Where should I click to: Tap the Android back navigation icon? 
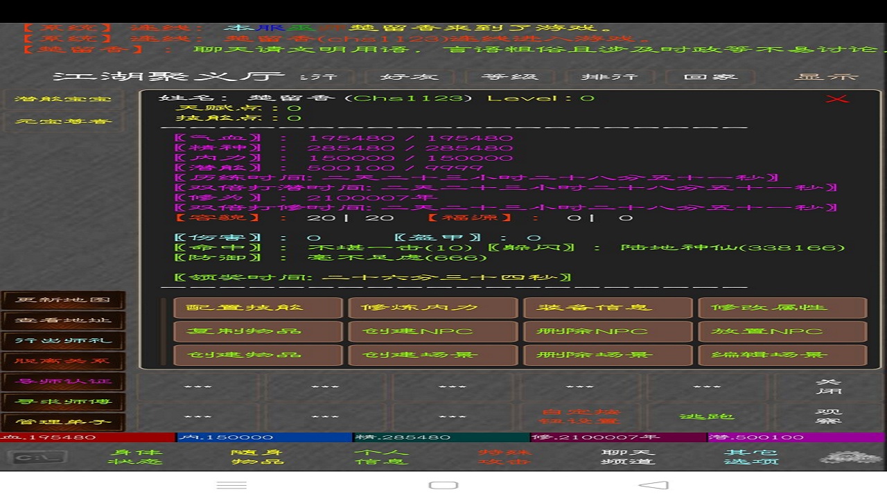coord(653,485)
